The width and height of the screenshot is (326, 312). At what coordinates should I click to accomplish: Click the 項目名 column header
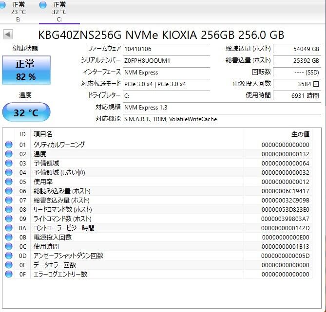[43, 134]
